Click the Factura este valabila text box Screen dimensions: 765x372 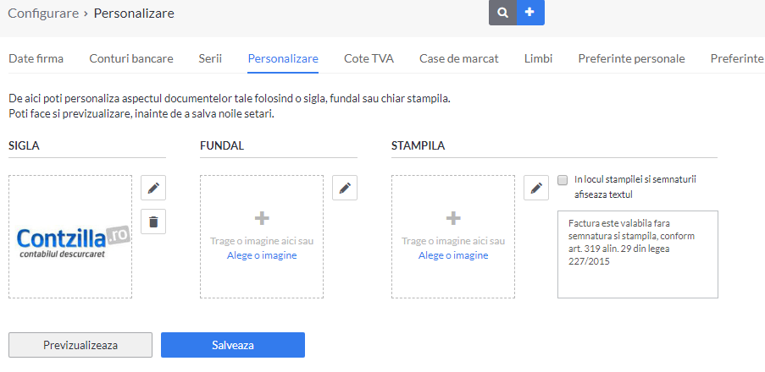tap(638, 254)
